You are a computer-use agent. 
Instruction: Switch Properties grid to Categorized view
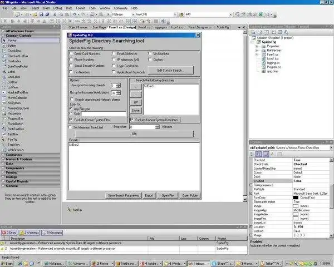point(252,154)
